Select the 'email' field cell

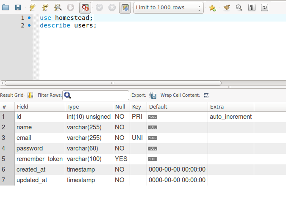coord(40,138)
